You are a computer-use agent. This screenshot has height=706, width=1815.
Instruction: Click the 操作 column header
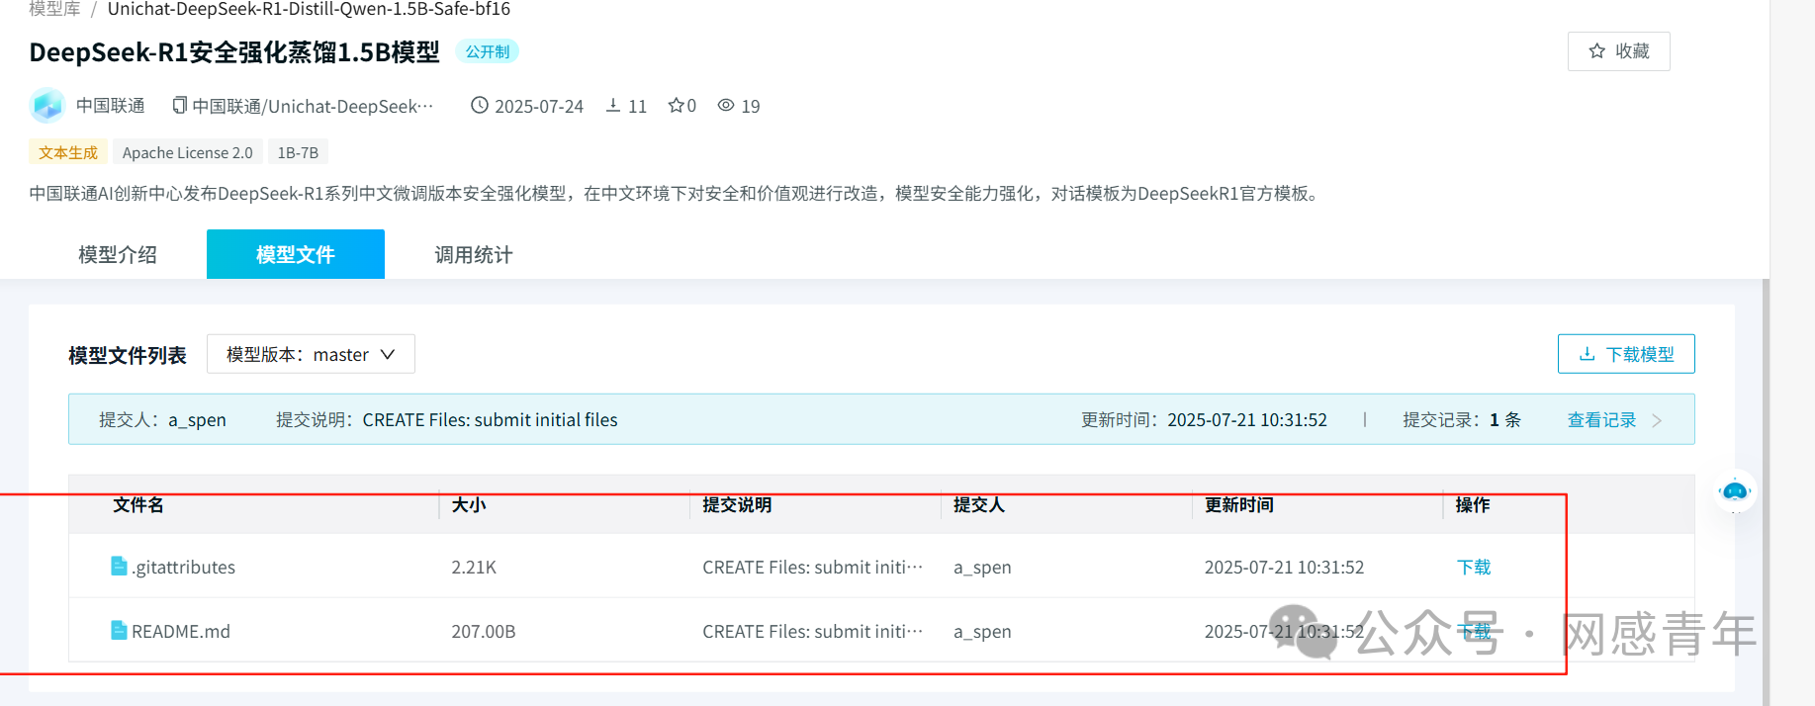pos(1473,504)
